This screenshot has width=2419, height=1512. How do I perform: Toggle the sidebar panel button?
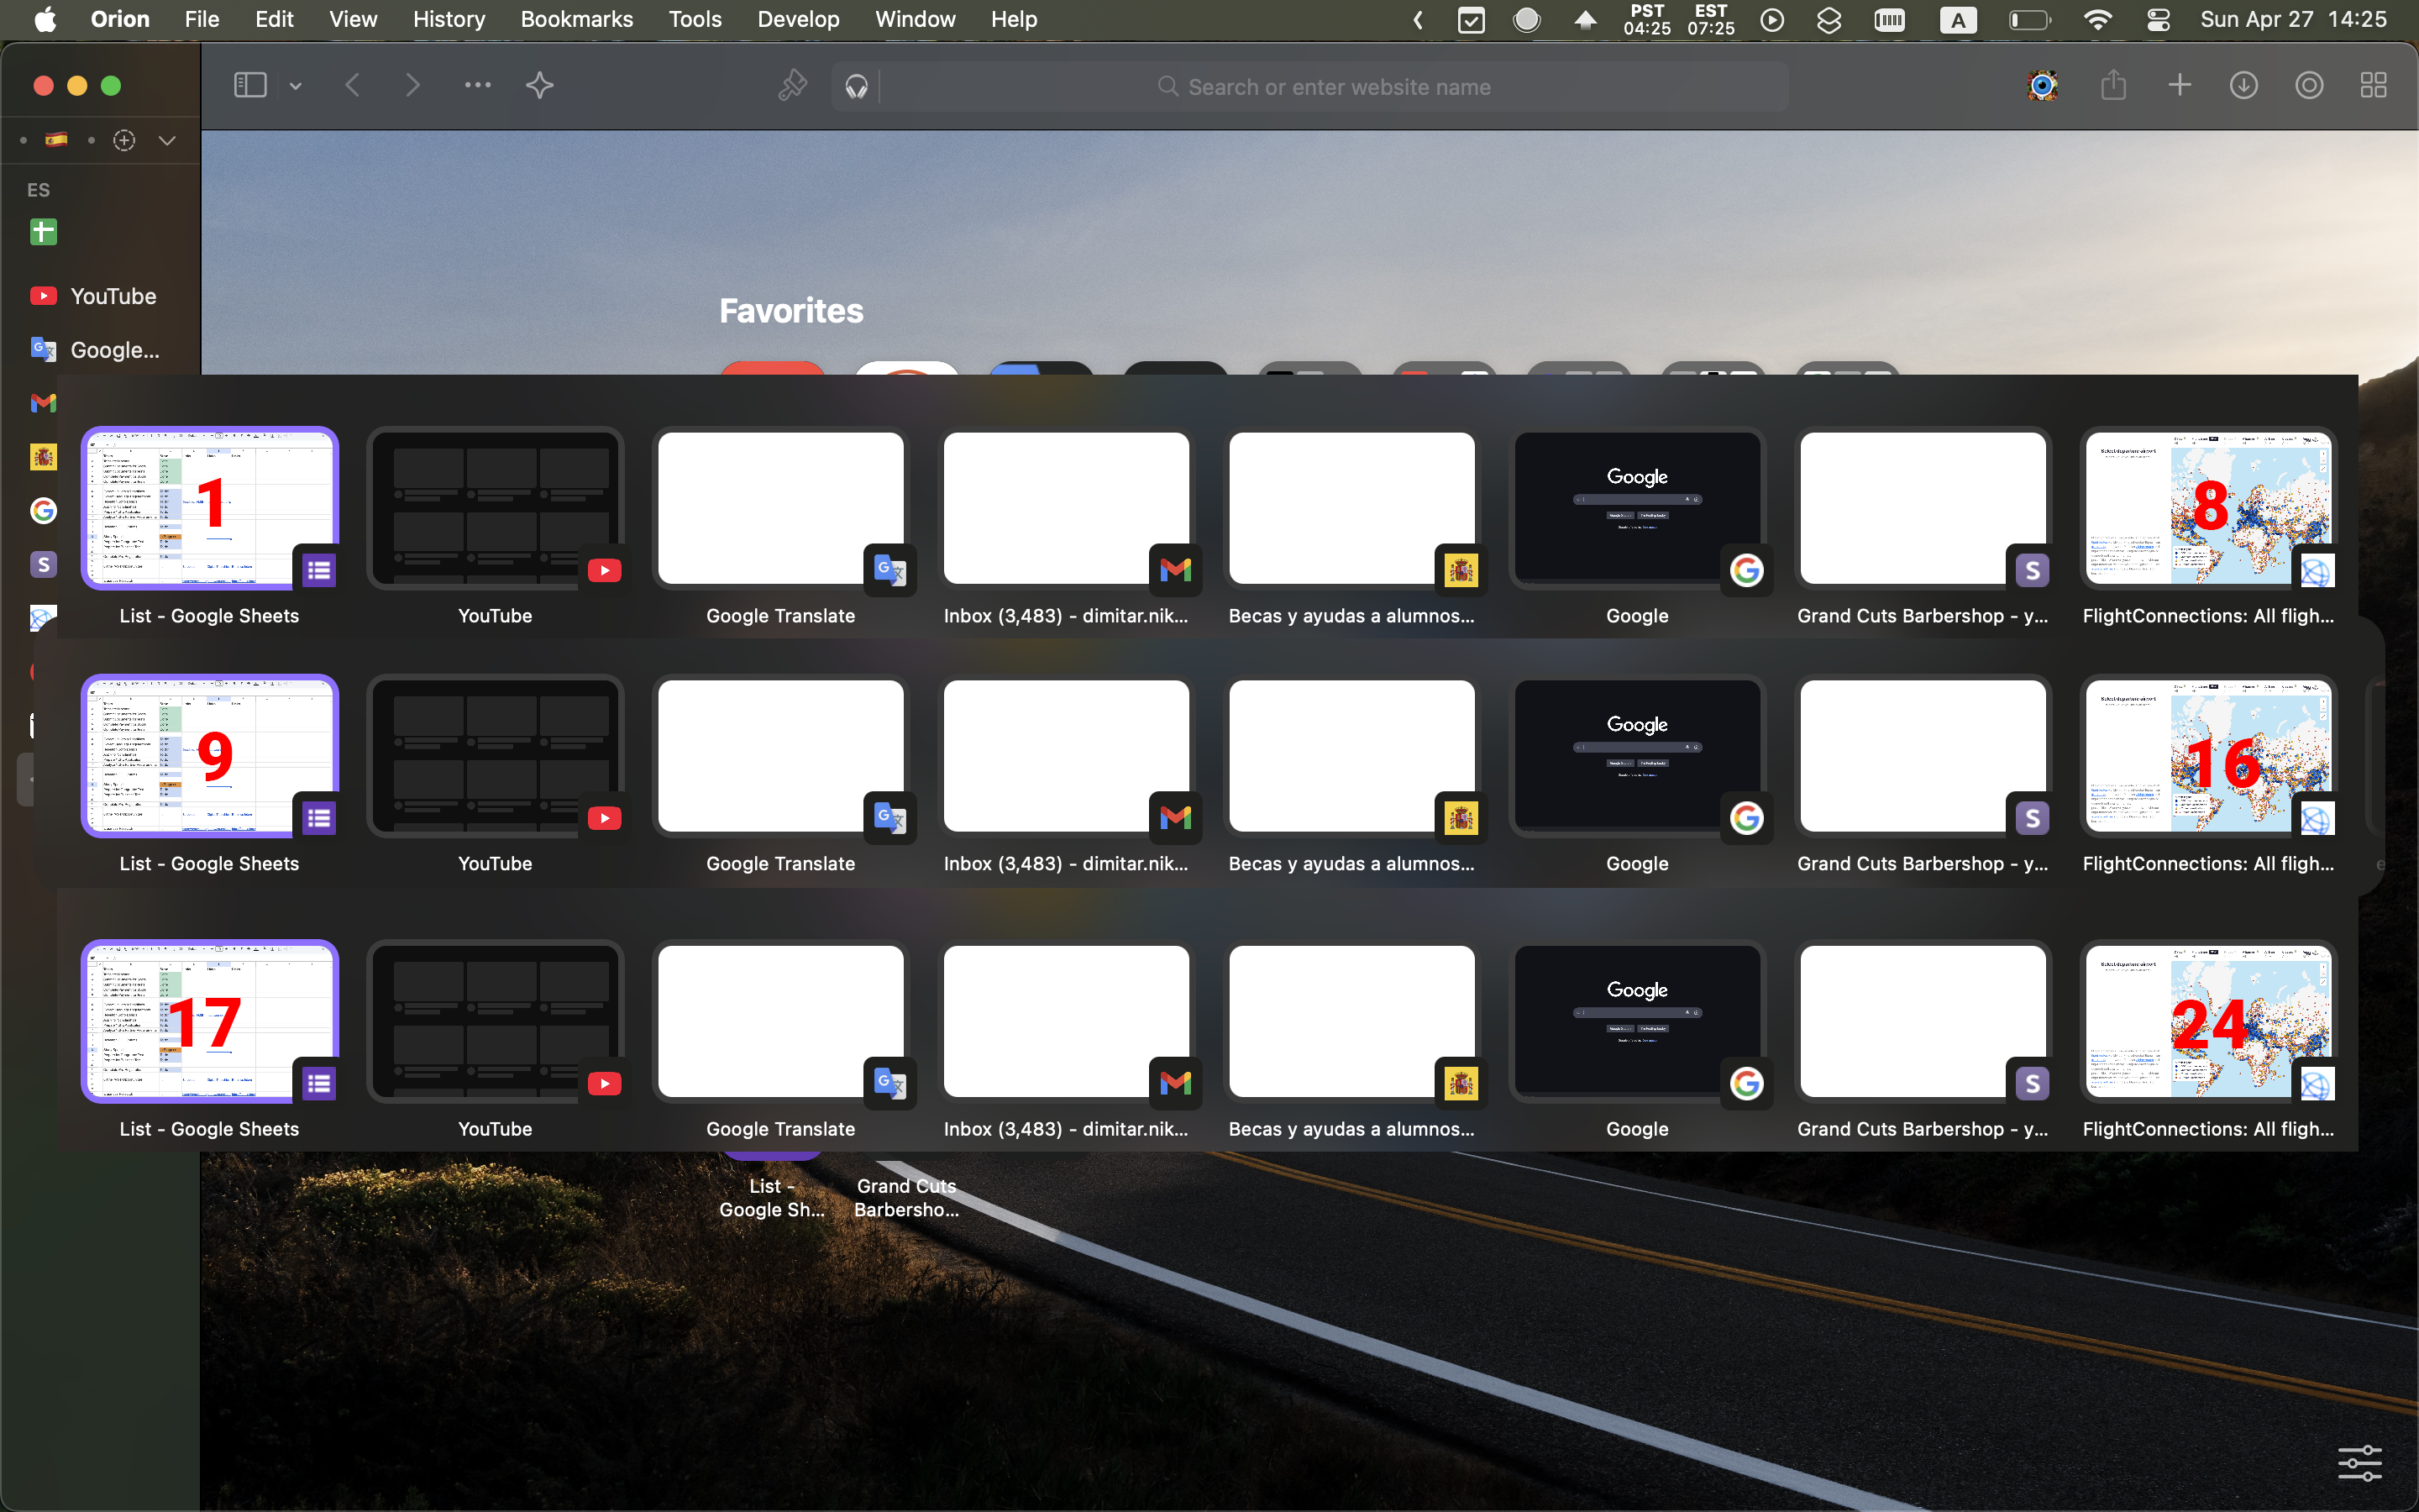[250, 86]
